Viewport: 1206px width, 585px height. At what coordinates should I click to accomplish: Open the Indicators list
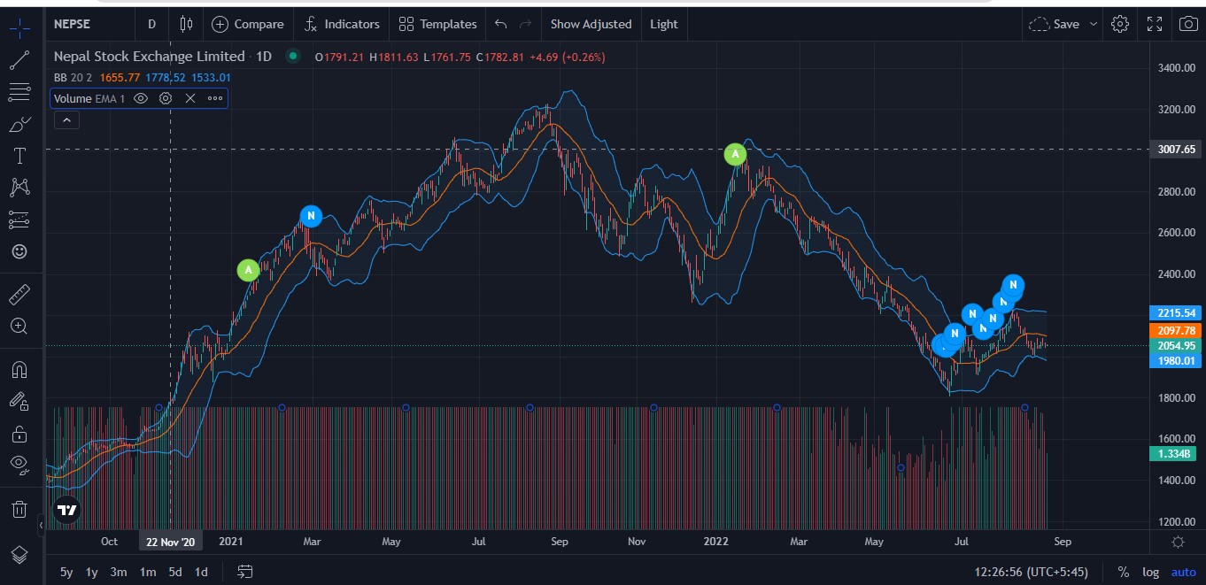(x=341, y=24)
